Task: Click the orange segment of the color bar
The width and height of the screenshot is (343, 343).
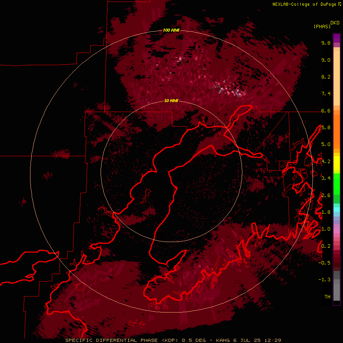Action: (337, 131)
